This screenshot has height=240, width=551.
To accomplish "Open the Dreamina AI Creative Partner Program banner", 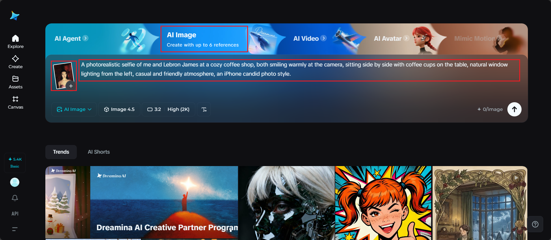I will [x=164, y=202].
